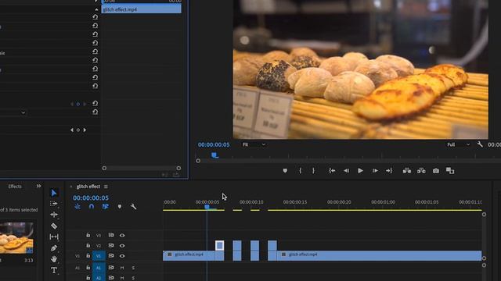The height and width of the screenshot is (281, 501).
Task: Toggle V1 track lock
Action: pyautogui.click(x=88, y=255)
